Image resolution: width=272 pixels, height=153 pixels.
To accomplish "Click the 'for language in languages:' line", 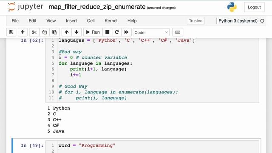I will click(x=95, y=63).
